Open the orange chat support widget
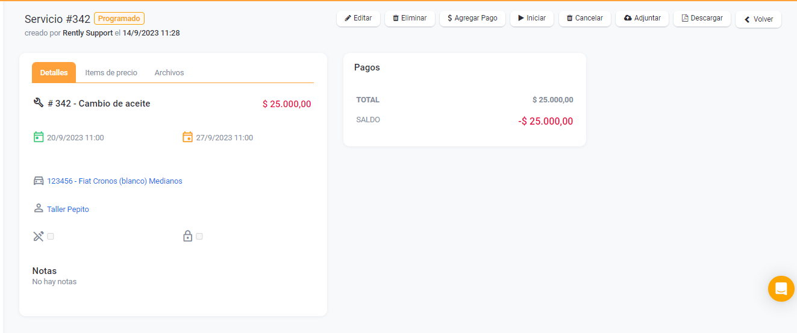 [x=781, y=288]
